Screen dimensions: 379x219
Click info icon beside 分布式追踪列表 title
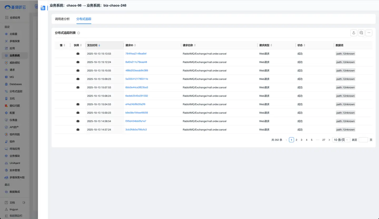point(78,33)
